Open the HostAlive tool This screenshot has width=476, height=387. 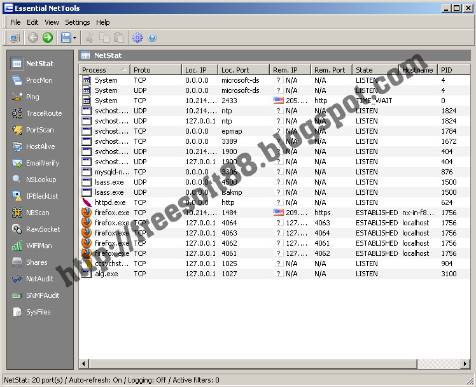click(33, 146)
